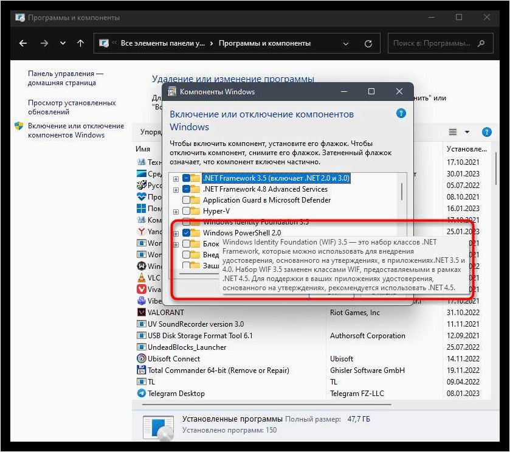Click 'Все элементы панели у...' breadcrumb
510x452 pixels.
(163, 43)
